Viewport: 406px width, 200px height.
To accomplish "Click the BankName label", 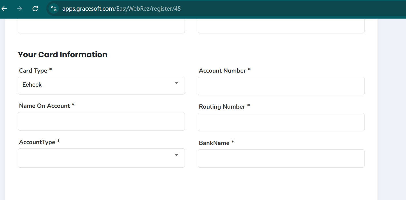I will tap(217, 143).
